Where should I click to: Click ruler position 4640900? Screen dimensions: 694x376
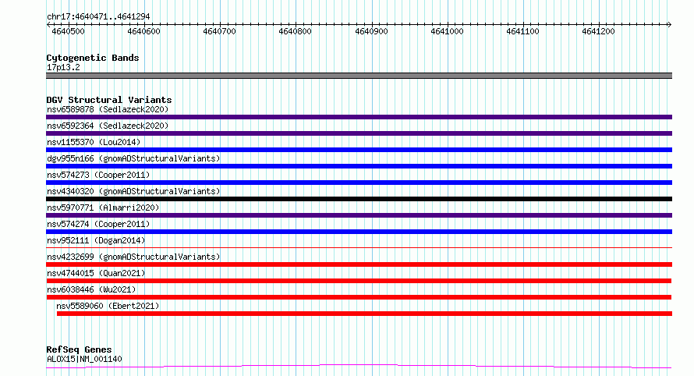click(x=371, y=31)
